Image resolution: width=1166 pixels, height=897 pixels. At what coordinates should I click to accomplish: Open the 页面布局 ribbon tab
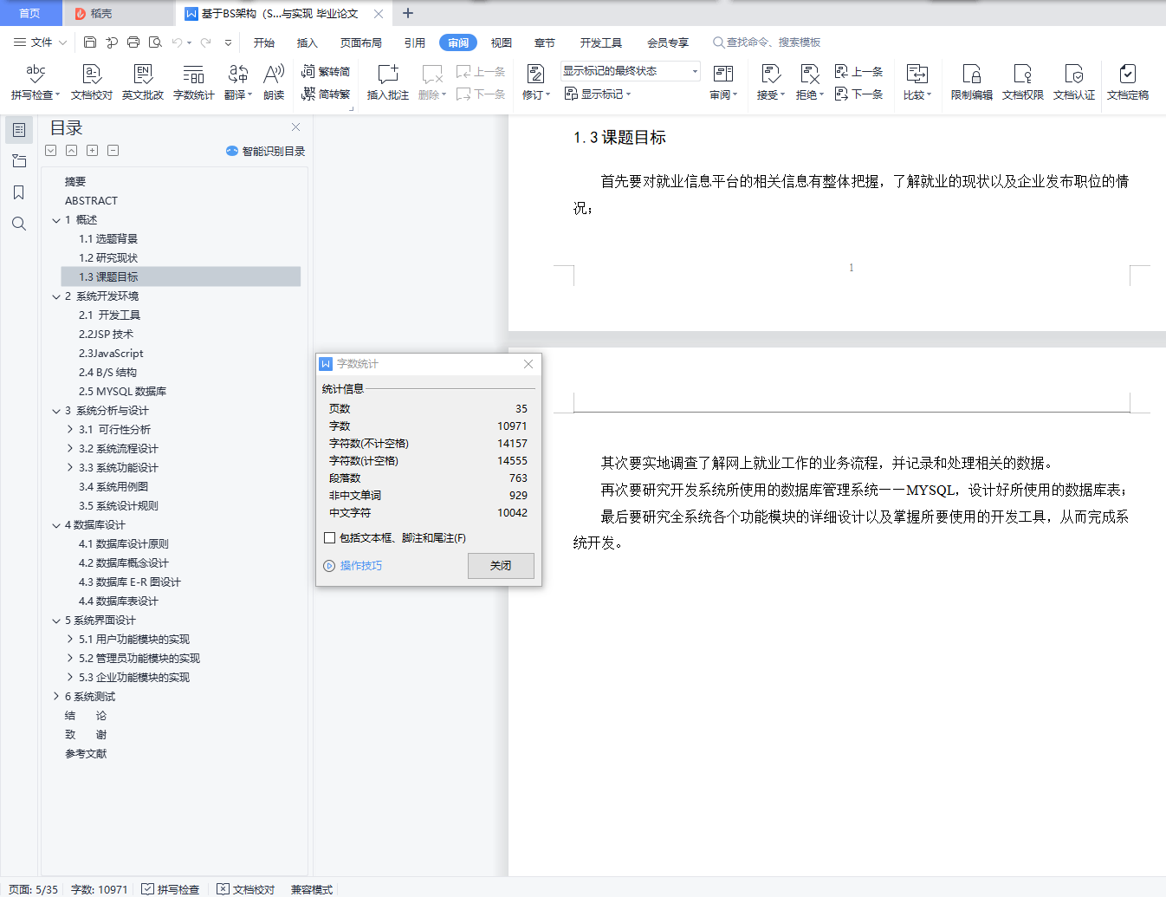(361, 42)
